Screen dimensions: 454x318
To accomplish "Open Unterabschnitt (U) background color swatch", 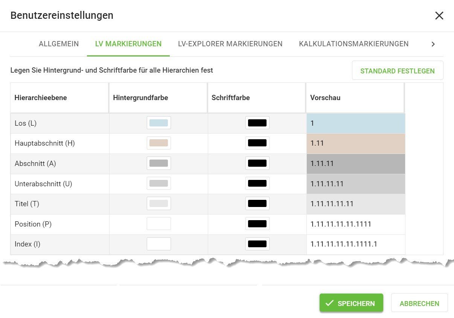I will 158,184.
